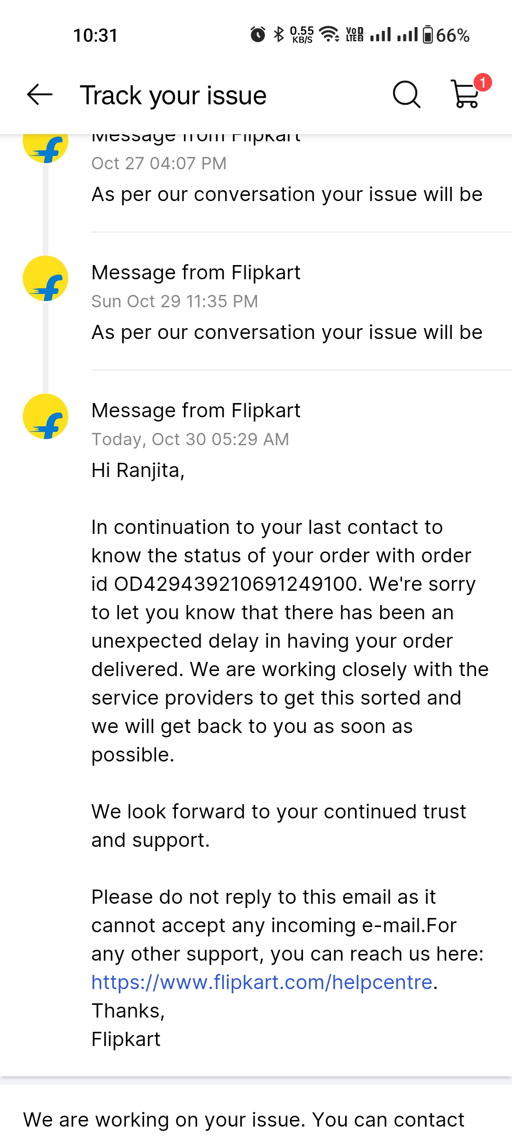Tap the Flipkart logo beside the Oct 29 message
The height and width of the screenshot is (1138, 512).
(46, 279)
